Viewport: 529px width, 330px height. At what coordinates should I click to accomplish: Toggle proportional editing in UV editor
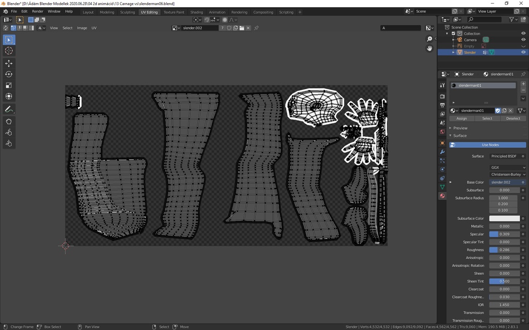pos(225,20)
